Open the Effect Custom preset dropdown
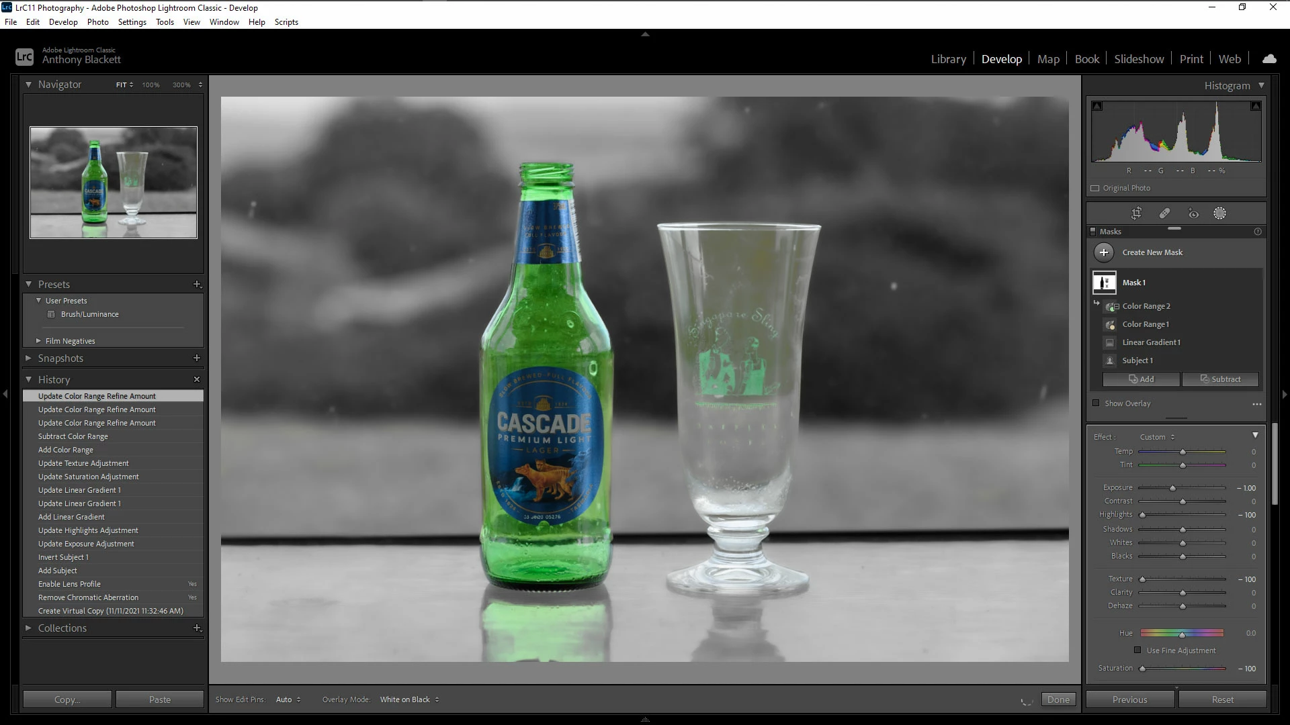Screen dimensions: 1290x725 pyautogui.click(x=1157, y=437)
